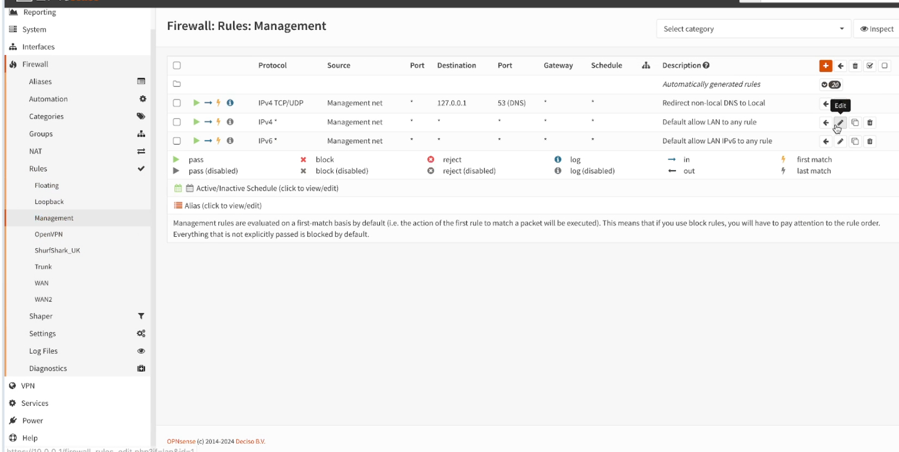Expand the 20 automatically generated rules
The image size is (899, 452).
[832, 84]
